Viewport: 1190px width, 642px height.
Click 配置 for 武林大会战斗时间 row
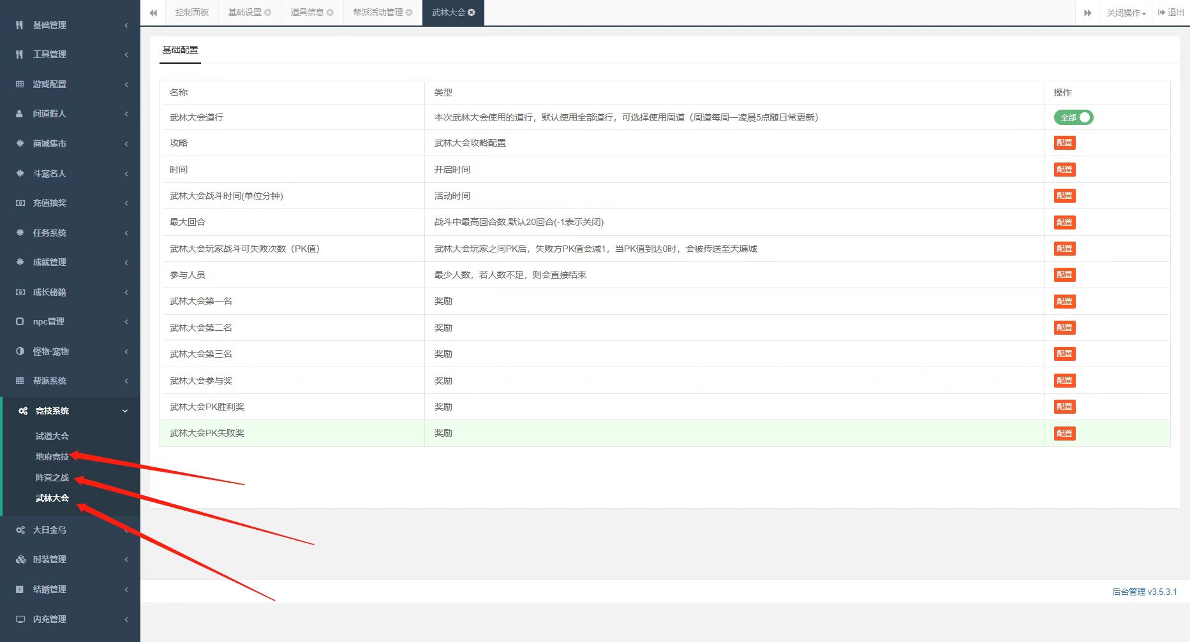click(x=1064, y=196)
